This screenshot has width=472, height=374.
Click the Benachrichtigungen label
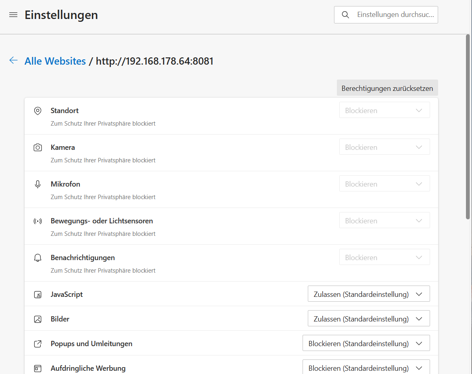(83, 258)
